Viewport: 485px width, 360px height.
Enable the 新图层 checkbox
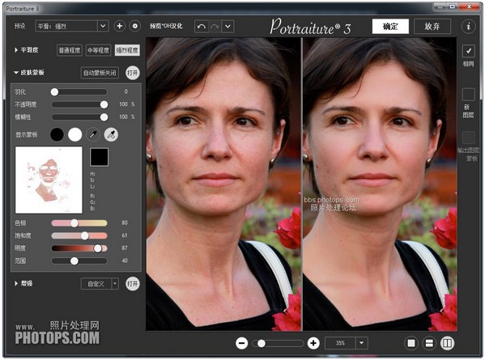click(469, 95)
